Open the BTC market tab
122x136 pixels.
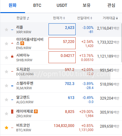click(37, 5)
